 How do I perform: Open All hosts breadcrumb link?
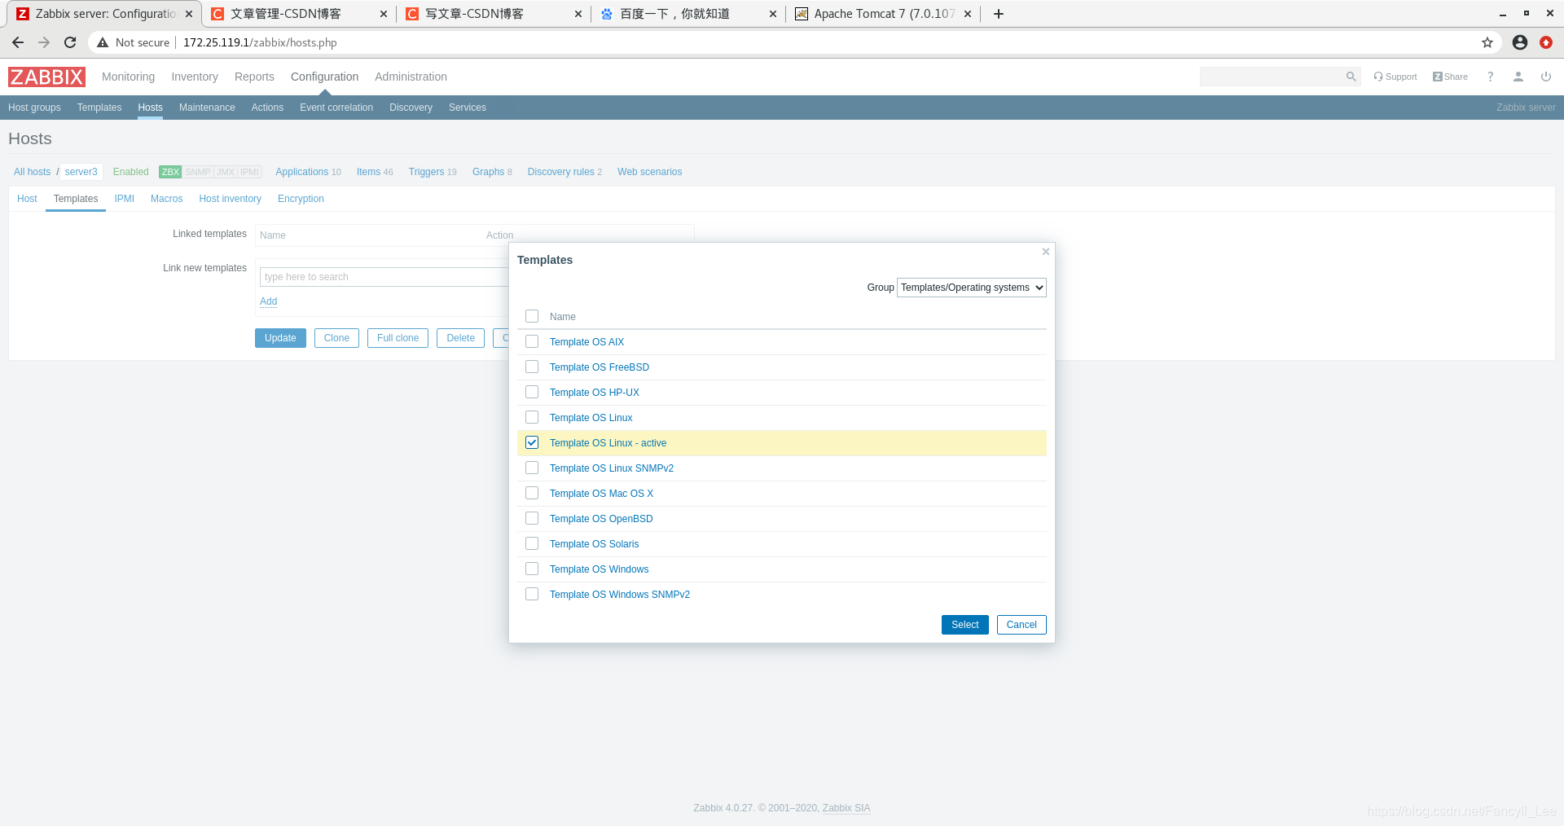click(32, 172)
